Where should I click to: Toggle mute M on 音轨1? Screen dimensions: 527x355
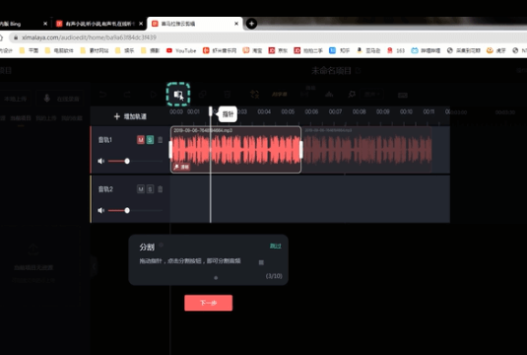(x=141, y=140)
